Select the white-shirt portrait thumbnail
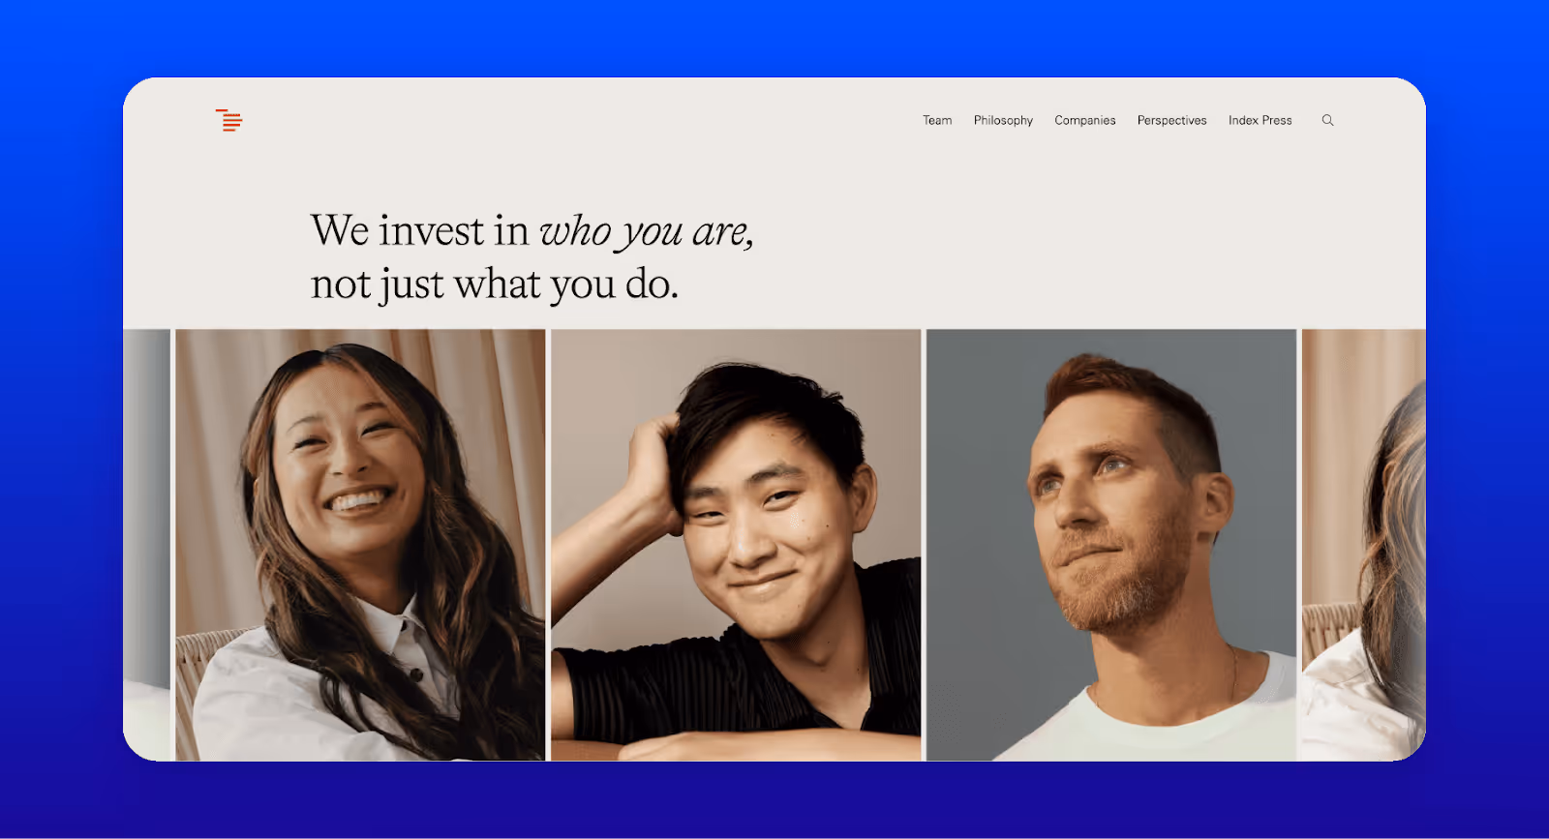Screen dimensions: 1549x839 [360, 545]
